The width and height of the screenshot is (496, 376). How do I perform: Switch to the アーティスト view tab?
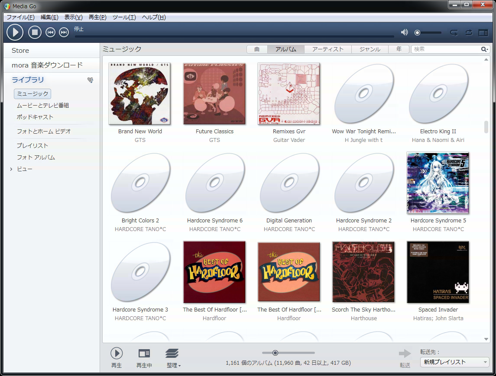click(x=328, y=49)
